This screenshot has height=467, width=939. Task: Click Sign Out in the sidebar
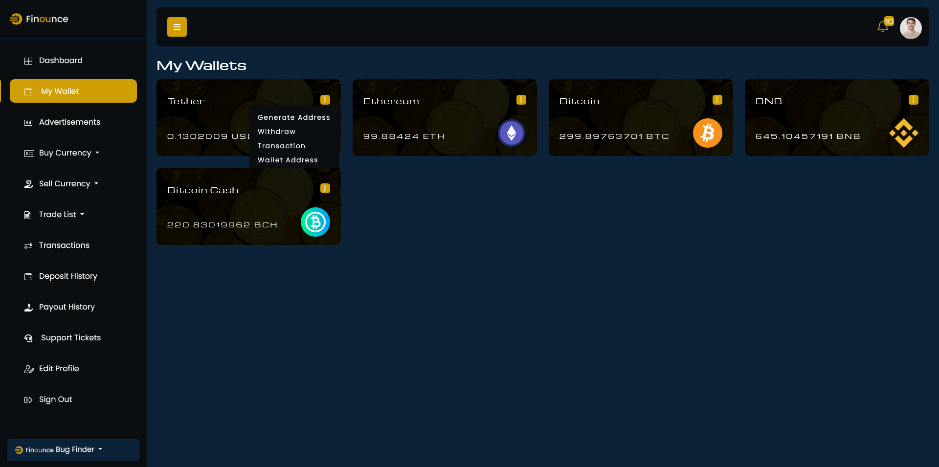55,400
